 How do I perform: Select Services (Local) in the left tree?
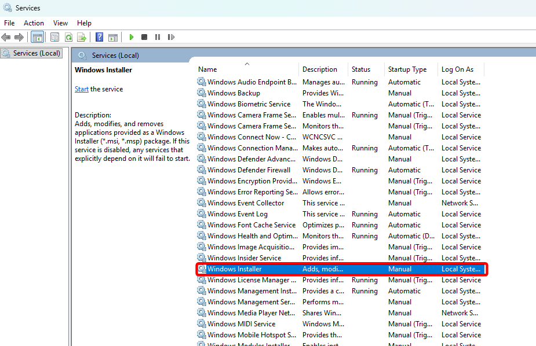[x=31, y=53]
